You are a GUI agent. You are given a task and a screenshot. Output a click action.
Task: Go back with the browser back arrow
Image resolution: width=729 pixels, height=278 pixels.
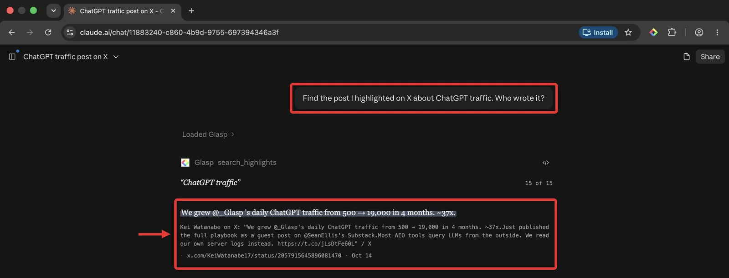[12, 32]
